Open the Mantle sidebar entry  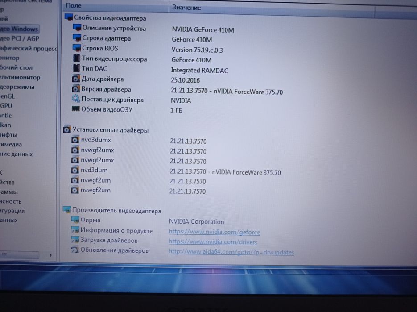[6, 115]
